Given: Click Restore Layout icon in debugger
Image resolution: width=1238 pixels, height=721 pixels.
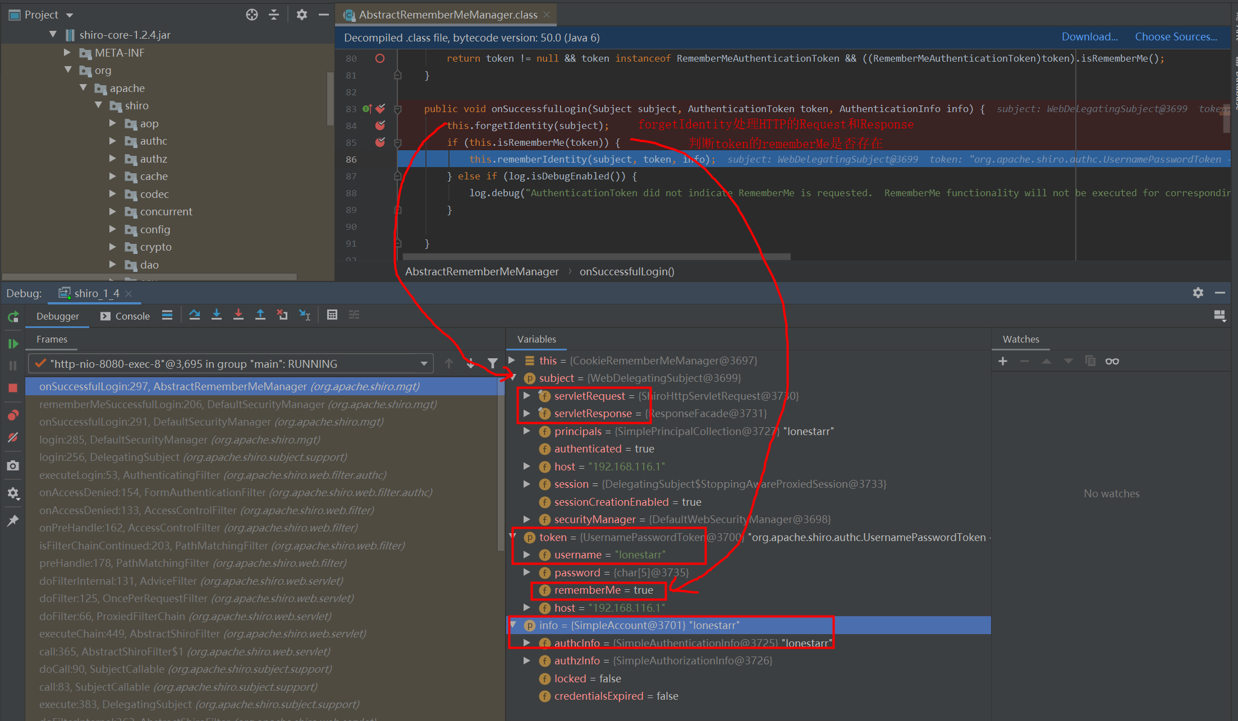Looking at the screenshot, I should coord(1219,316).
